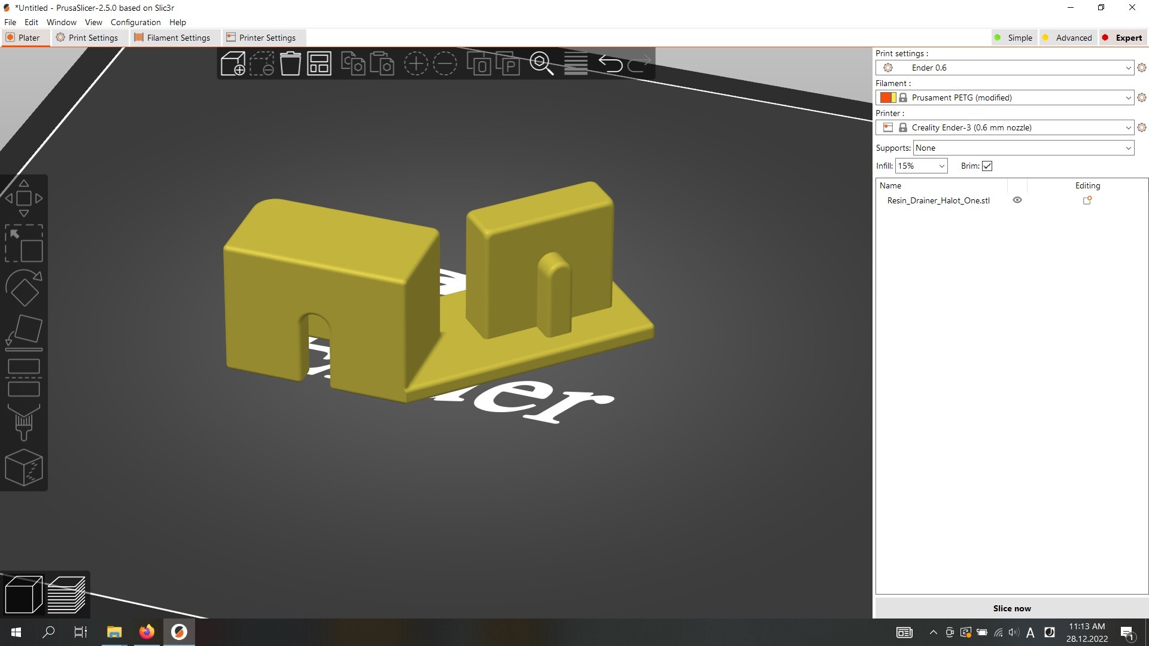Expand the Infill percentage dropdown
This screenshot has width=1149, height=646.
[941, 166]
